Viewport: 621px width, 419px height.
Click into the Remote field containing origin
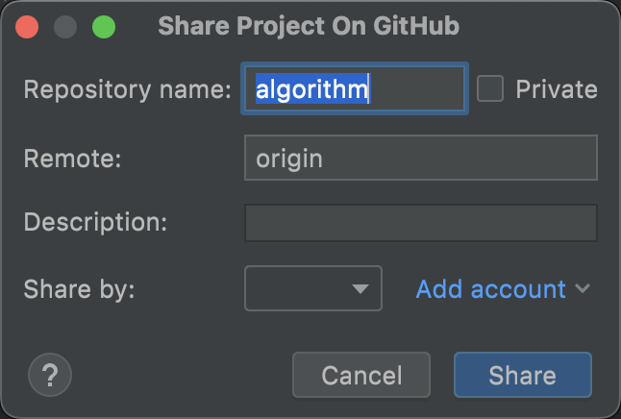(420, 158)
